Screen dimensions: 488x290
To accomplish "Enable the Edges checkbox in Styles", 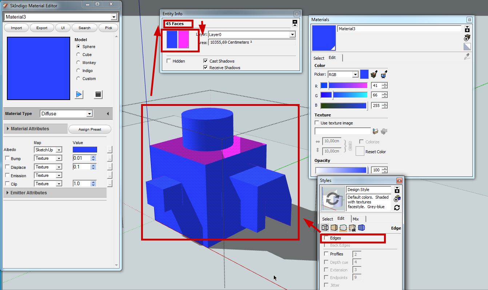I will tap(327, 238).
